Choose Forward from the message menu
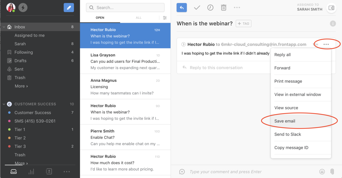The height and width of the screenshot is (178, 342). [x=282, y=68]
